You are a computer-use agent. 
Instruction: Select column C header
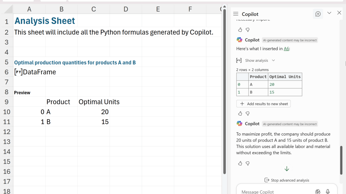pos(94,9)
